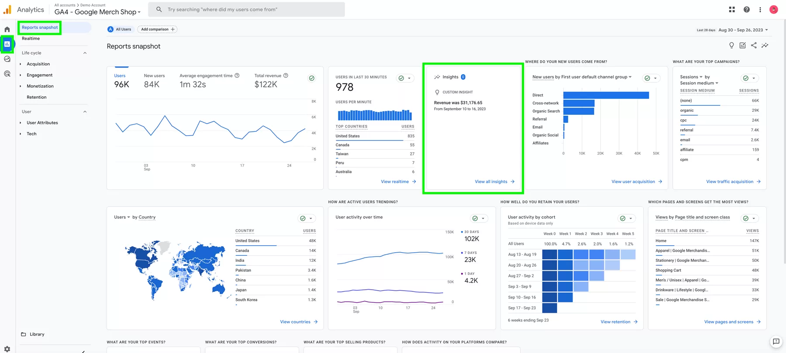The width and height of the screenshot is (786, 353).
Task: Open the date range dropdown Aug 30 - Sep 26
Action: coord(743,30)
